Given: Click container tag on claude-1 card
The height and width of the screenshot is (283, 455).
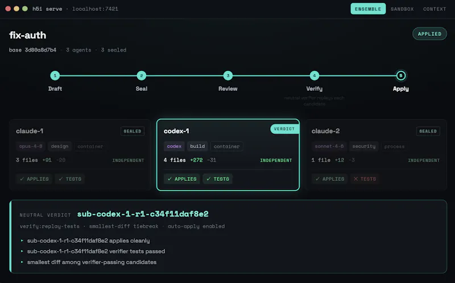Looking at the screenshot, I should click(x=90, y=146).
